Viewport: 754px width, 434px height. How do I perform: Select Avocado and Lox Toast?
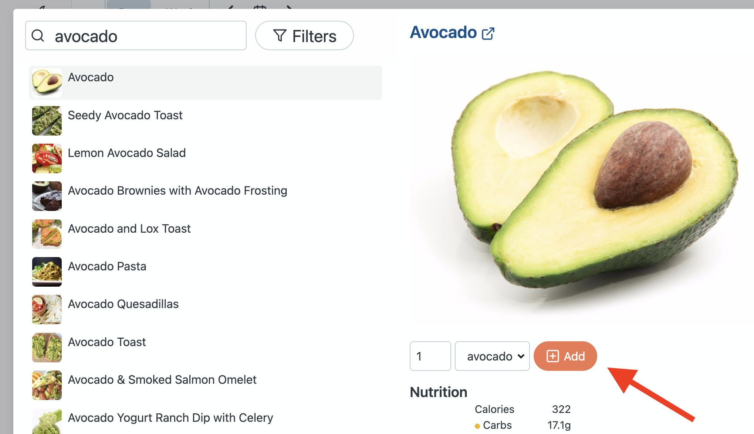(x=129, y=229)
